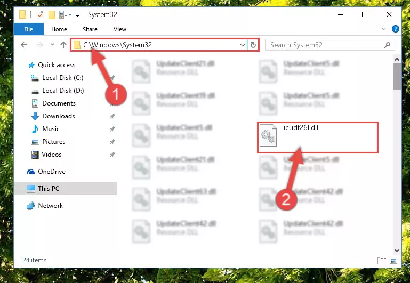Select Local Disk (C:) in sidebar
This screenshot has width=410, height=283.
coord(63,78)
